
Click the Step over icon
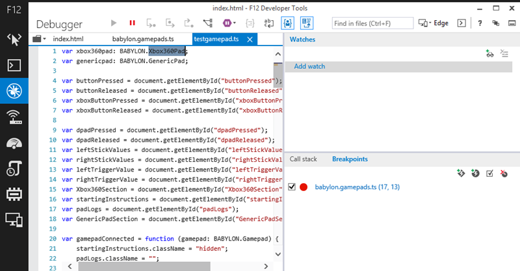tap(170, 23)
